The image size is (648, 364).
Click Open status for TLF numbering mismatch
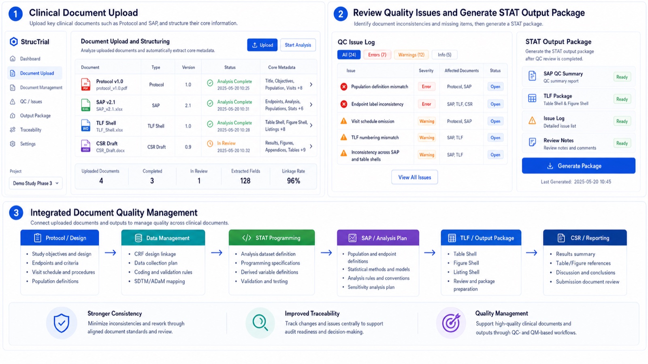(x=495, y=138)
